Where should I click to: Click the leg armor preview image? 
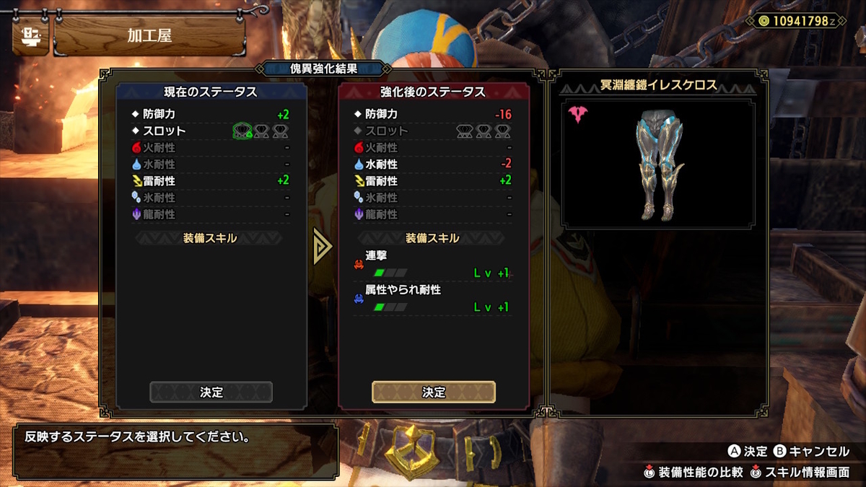[659, 165]
